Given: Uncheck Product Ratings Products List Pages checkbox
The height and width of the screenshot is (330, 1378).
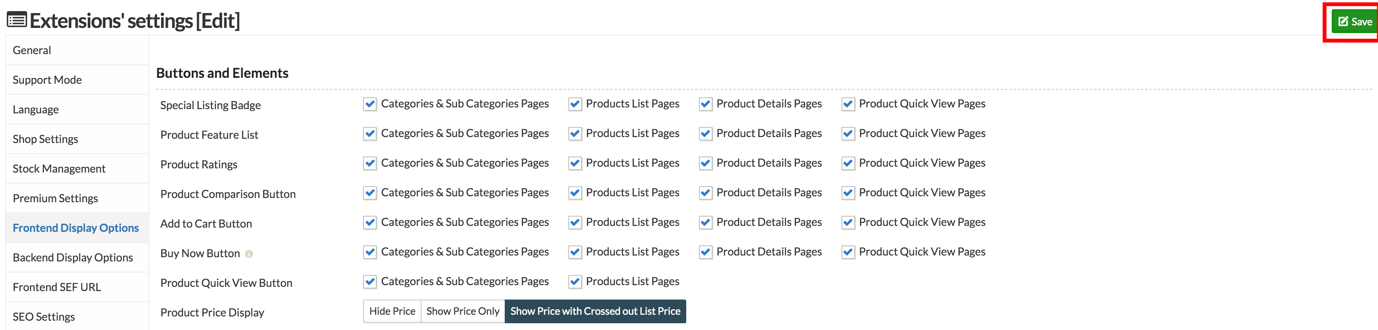Looking at the screenshot, I should [x=575, y=163].
